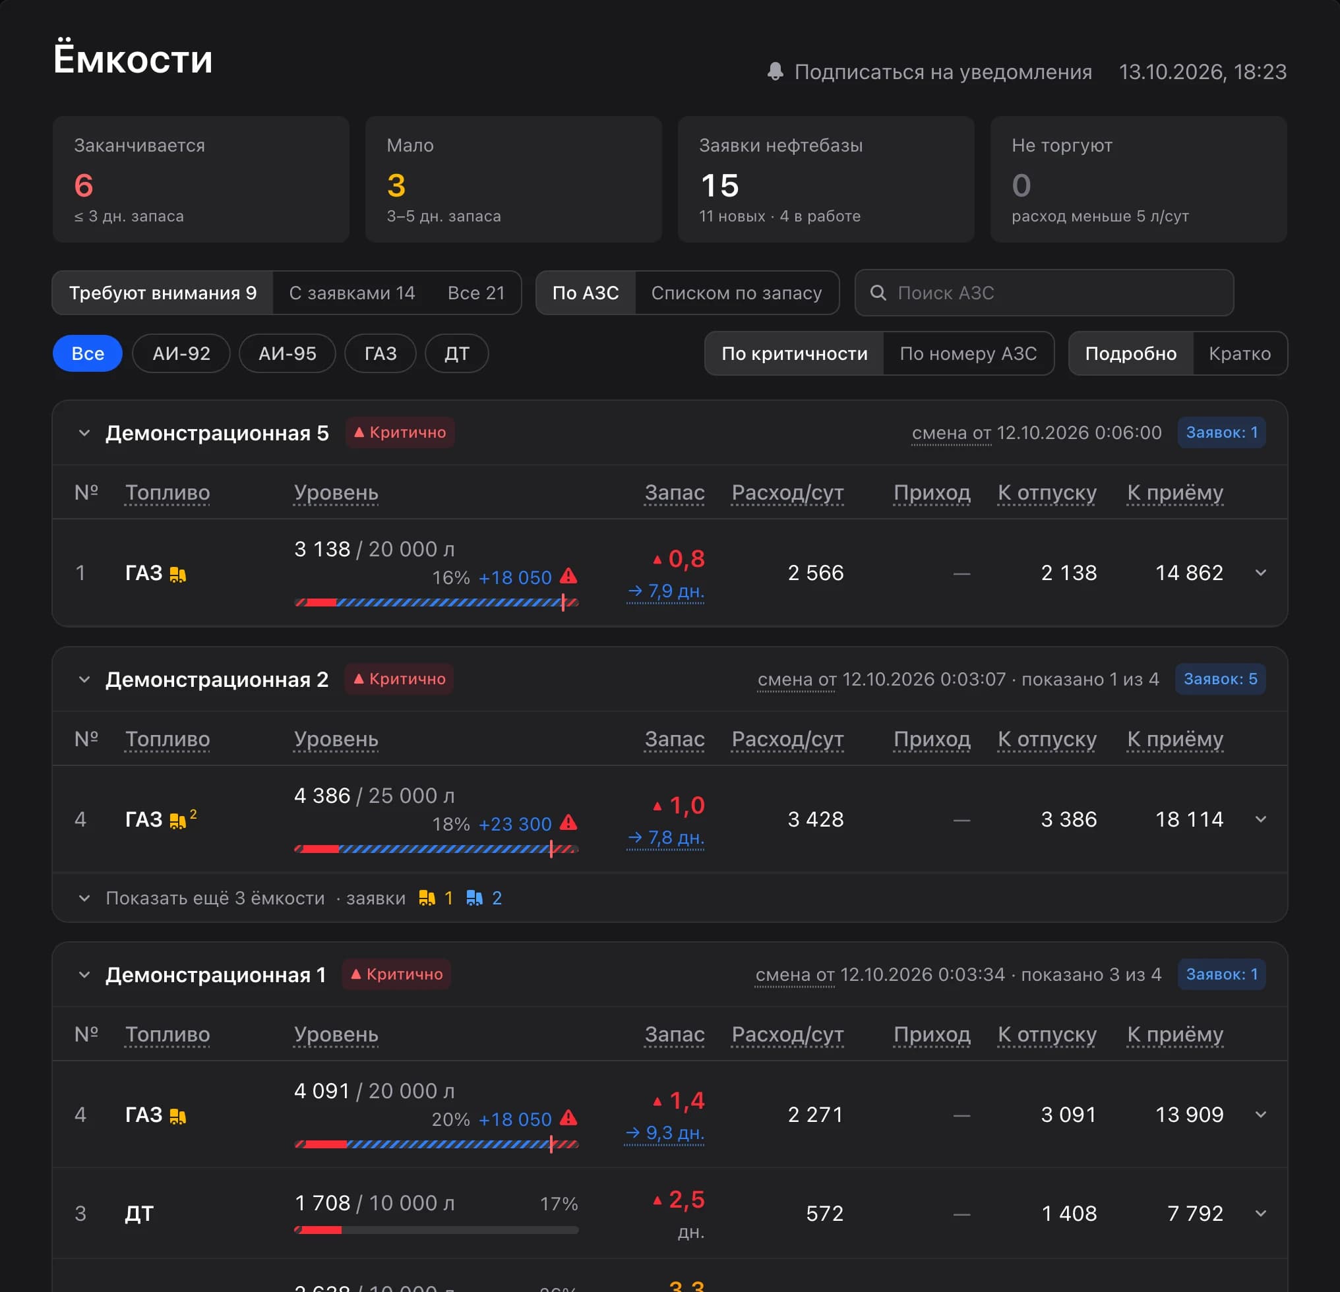
Task: Collapse the Демонстрационная 2 station card
Action: tap(84, 680)
